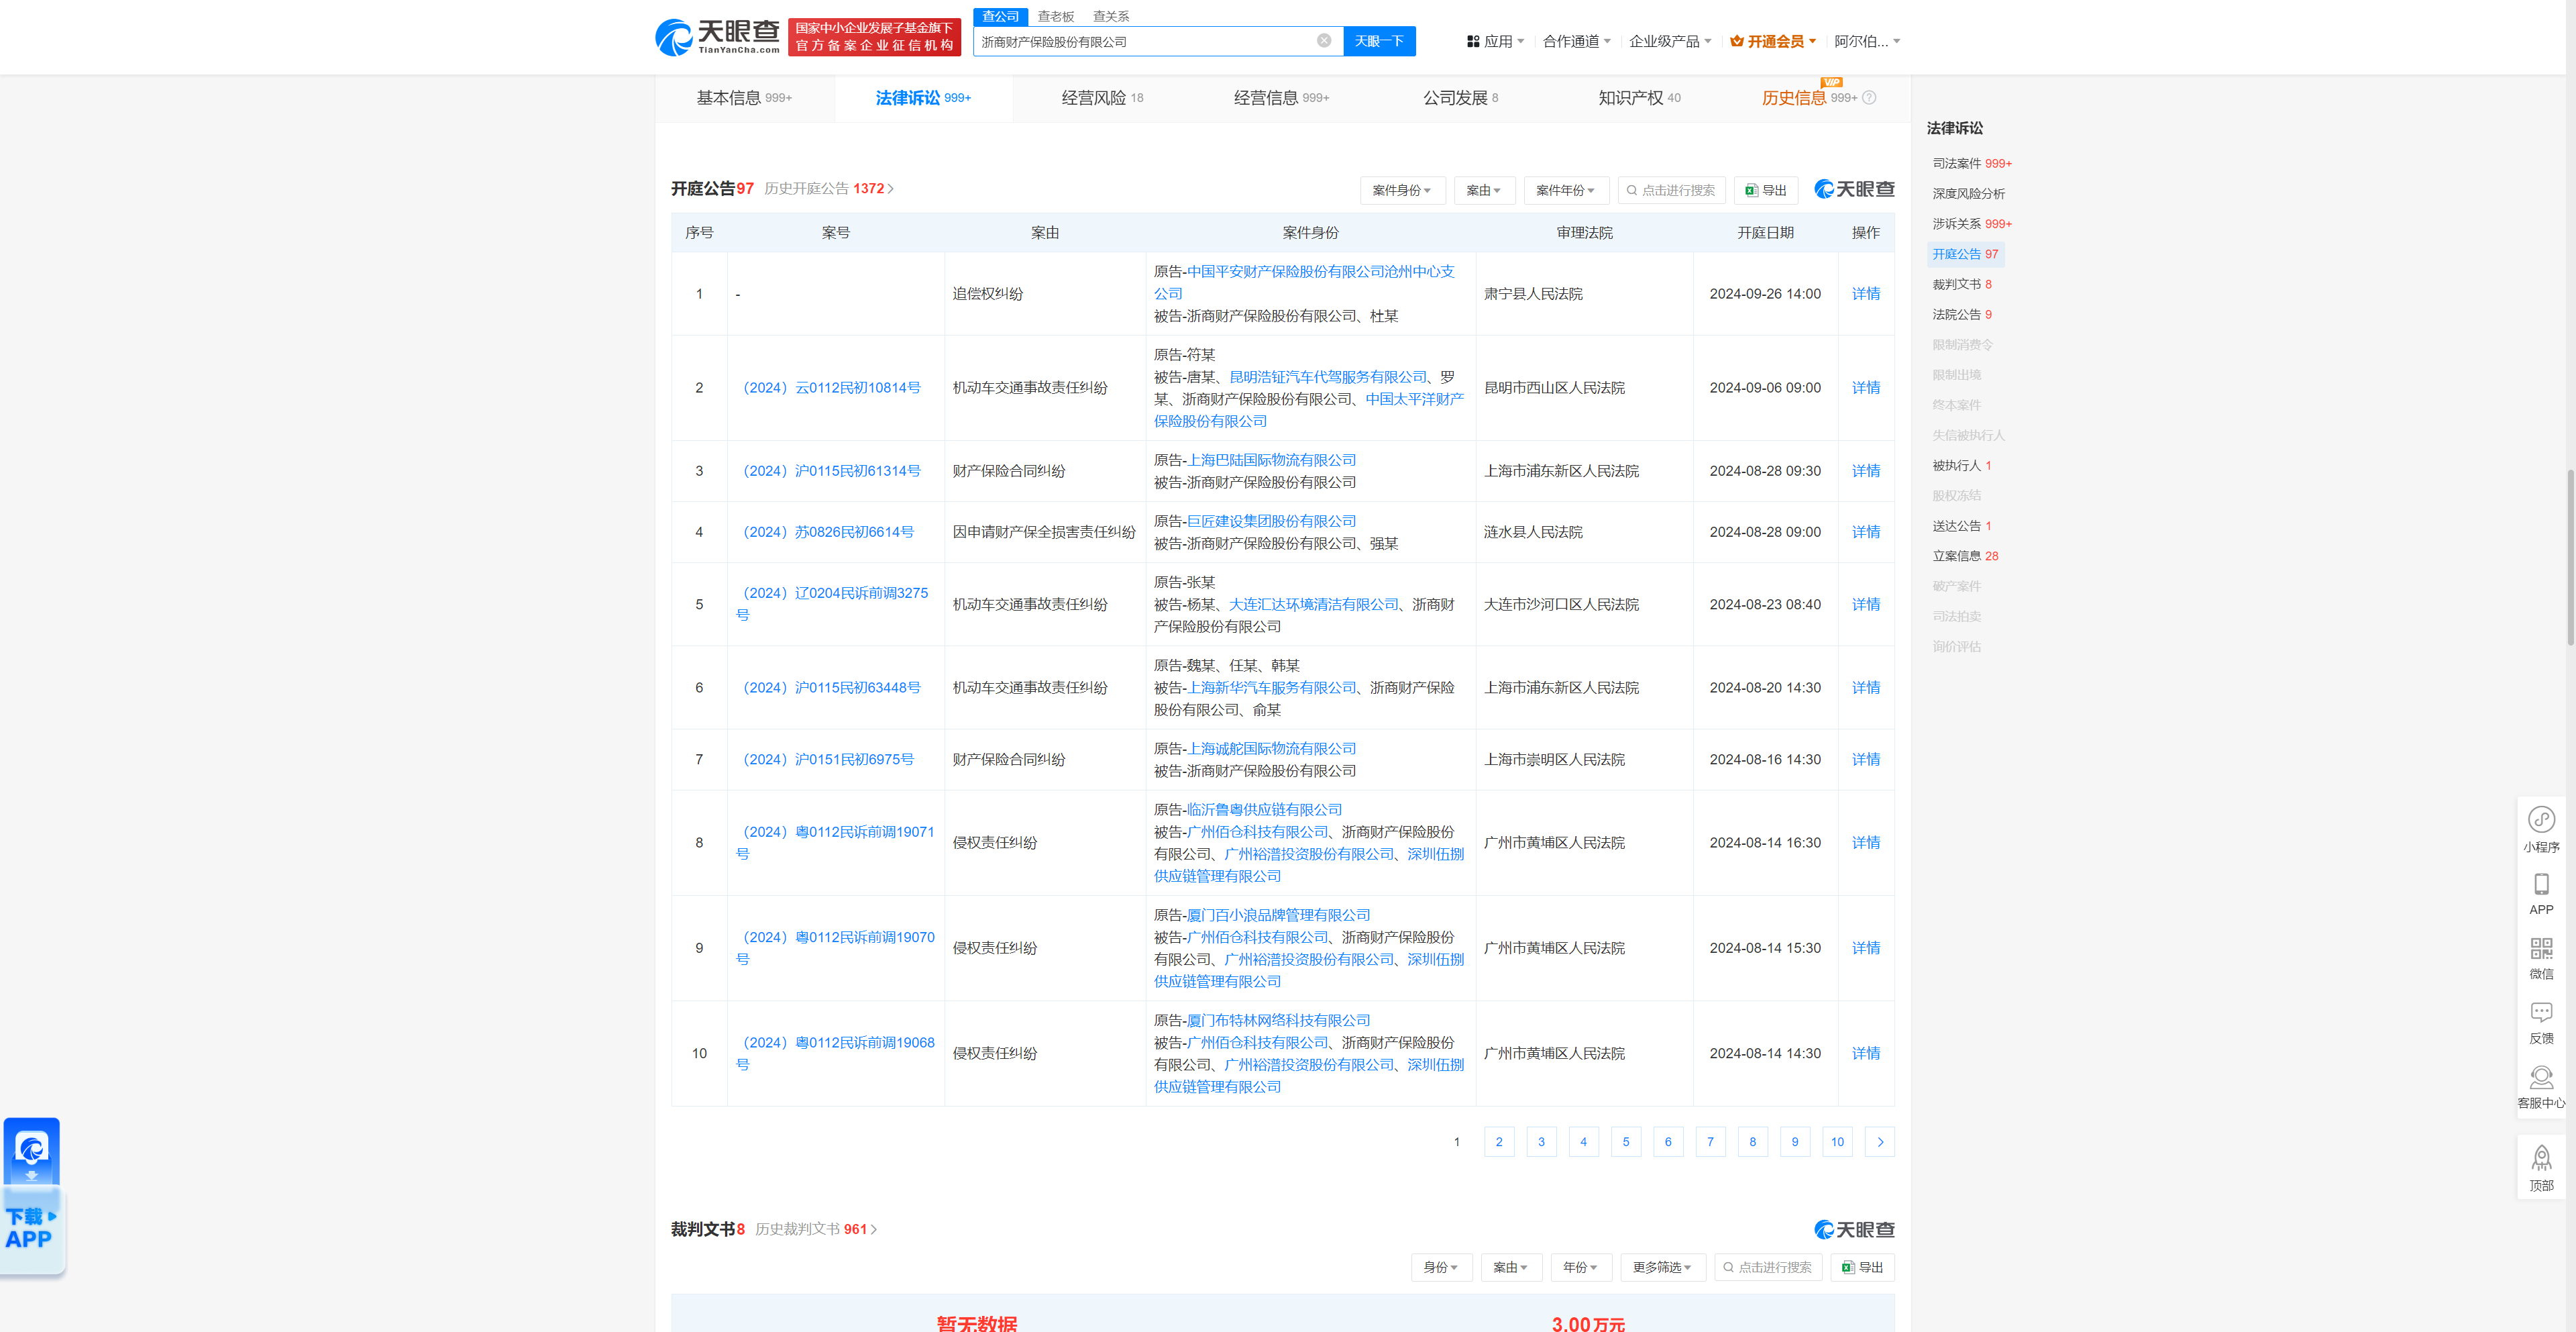Switch to 查关系 search tab

(x=1110, y=16)
